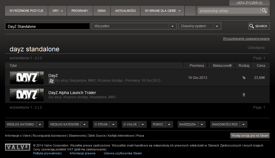Sort results by Cena column header
This screenshot has width=275, height=158.
261,66
